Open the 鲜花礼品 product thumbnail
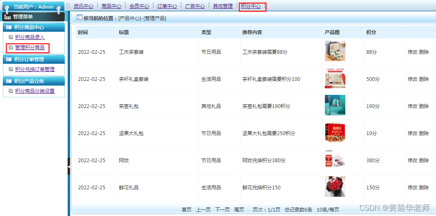The height and width of the screenshot is (216, 436). pyautogui.click(x=335, y=186)
